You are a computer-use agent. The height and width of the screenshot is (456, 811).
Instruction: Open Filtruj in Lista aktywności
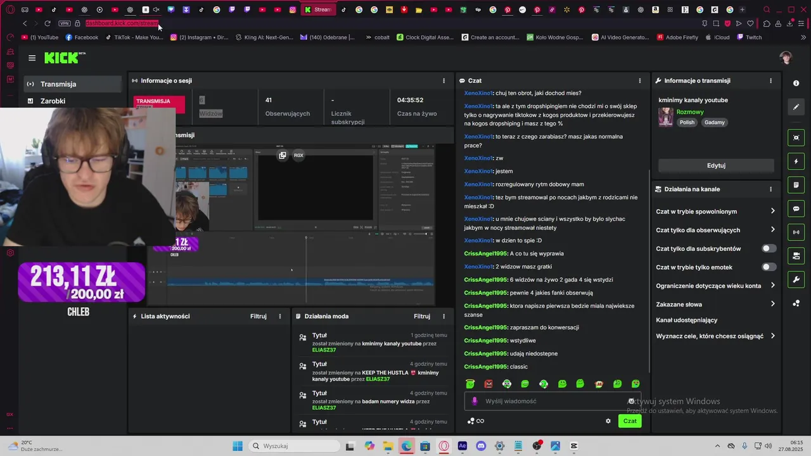click(259, 316)
